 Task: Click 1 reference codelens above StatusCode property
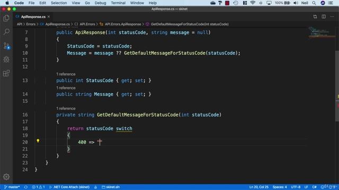coord(66,74)
